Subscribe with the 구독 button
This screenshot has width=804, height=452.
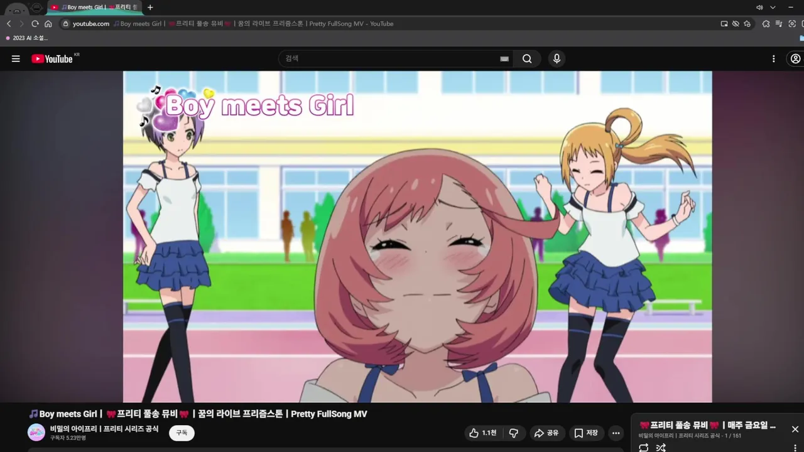182,433
